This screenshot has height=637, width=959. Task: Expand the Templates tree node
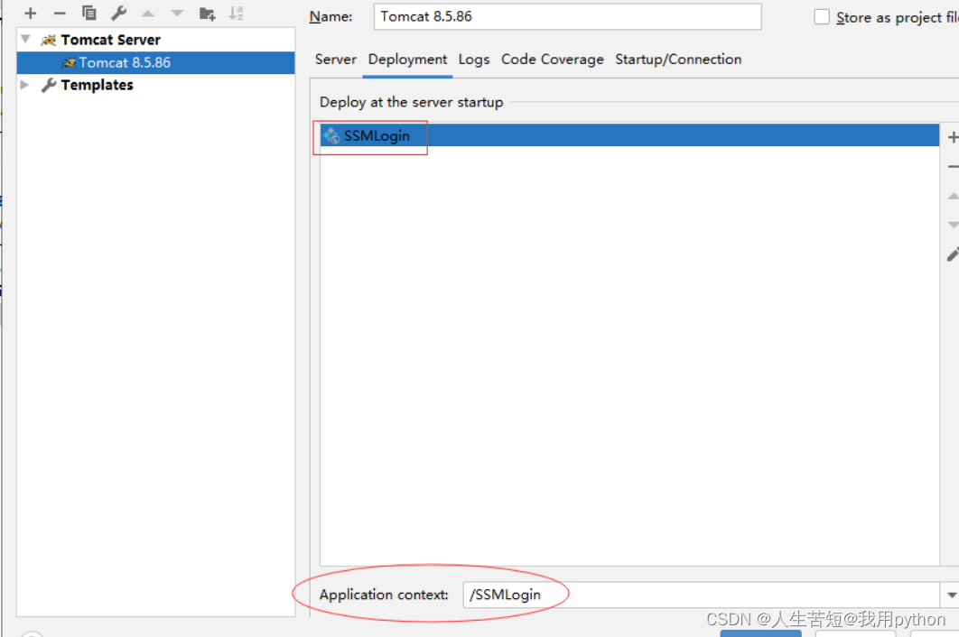click(x=24, y=85)
